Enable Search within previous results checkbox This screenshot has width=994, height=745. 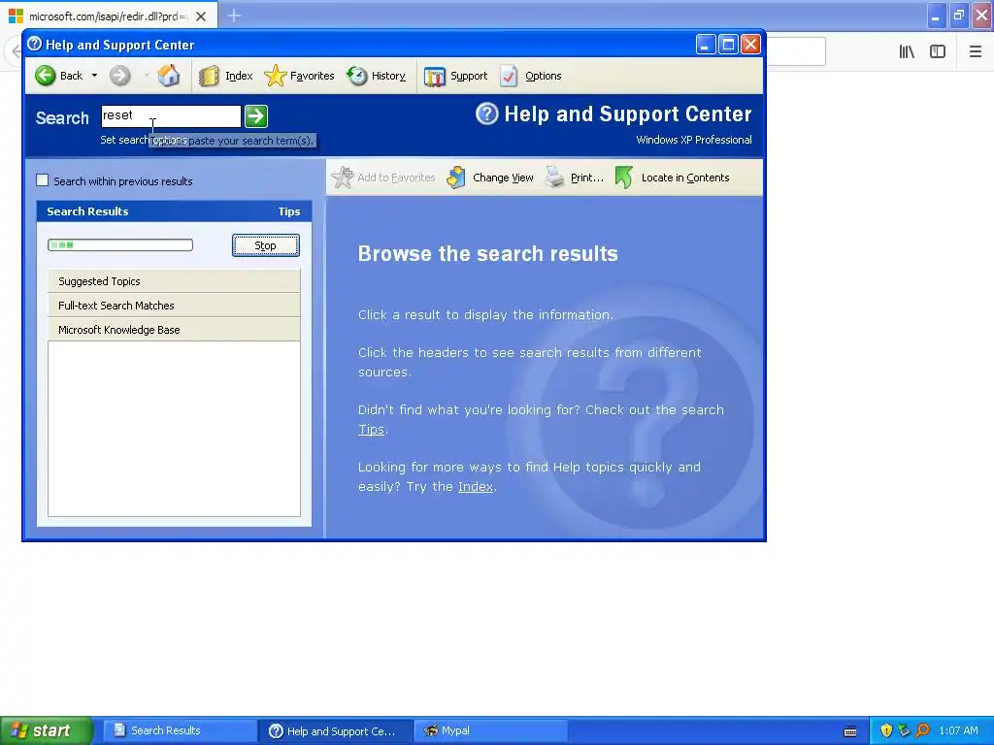[x=43, y=180]
